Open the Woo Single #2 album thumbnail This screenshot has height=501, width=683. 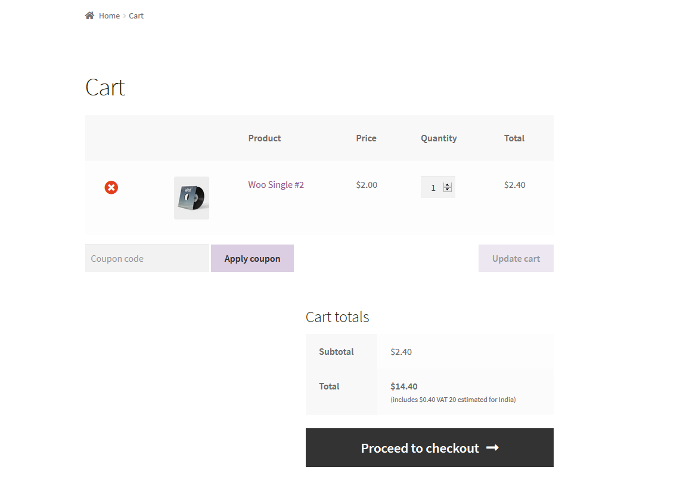pos(191,197)
